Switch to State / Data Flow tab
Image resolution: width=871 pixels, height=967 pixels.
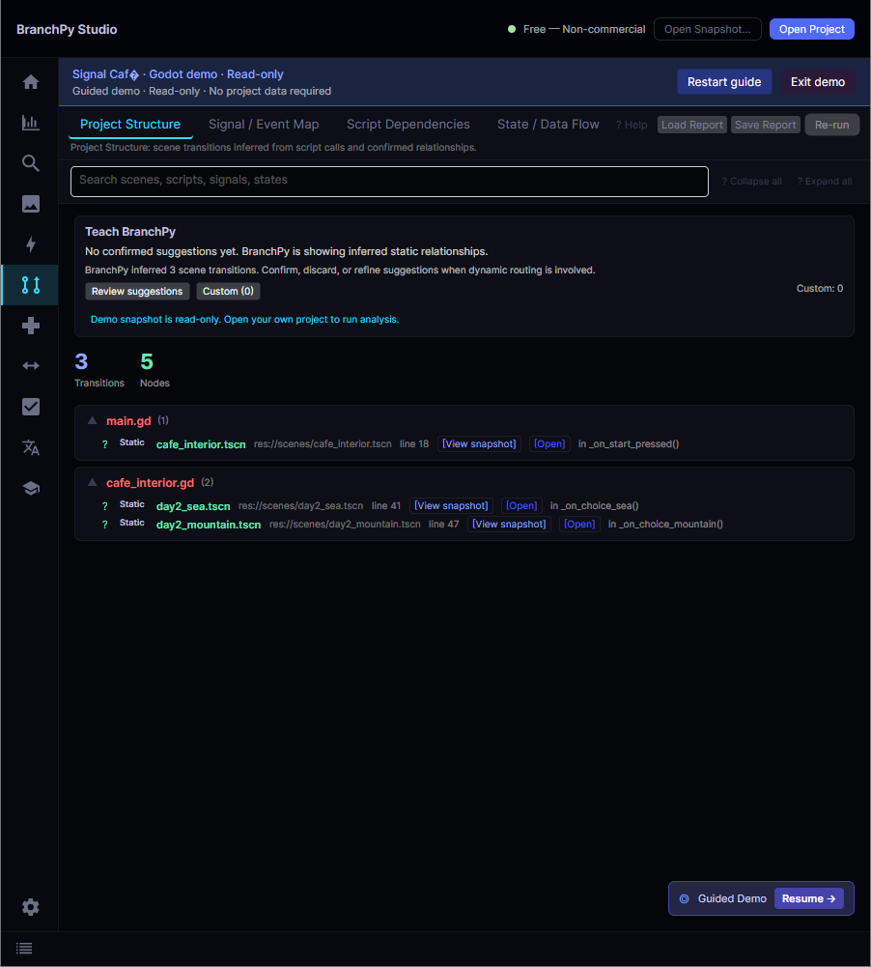click(548, 125)
